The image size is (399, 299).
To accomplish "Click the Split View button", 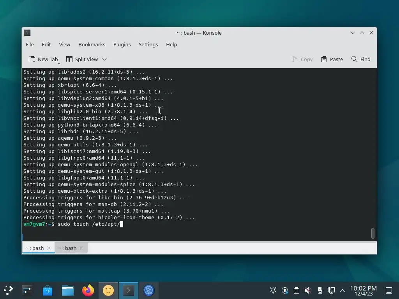I will coord(82,59).
